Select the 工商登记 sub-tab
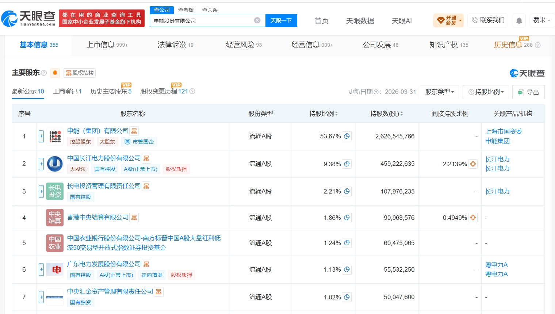This screenshot has width=555, height=314. (x=67, y=91)
